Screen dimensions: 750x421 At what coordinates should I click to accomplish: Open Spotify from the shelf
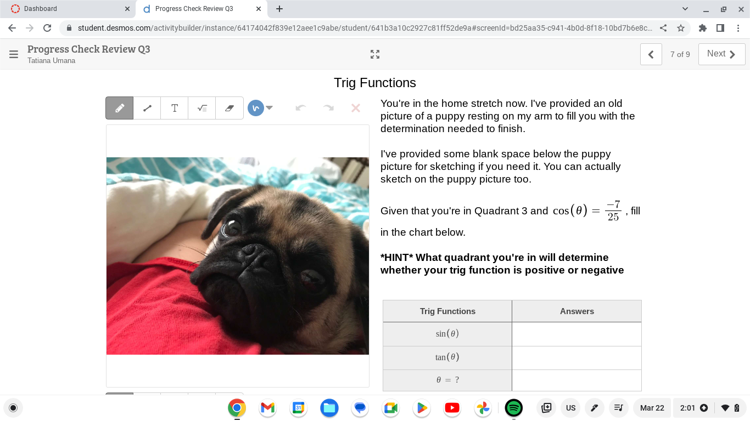tap(514, 408)
